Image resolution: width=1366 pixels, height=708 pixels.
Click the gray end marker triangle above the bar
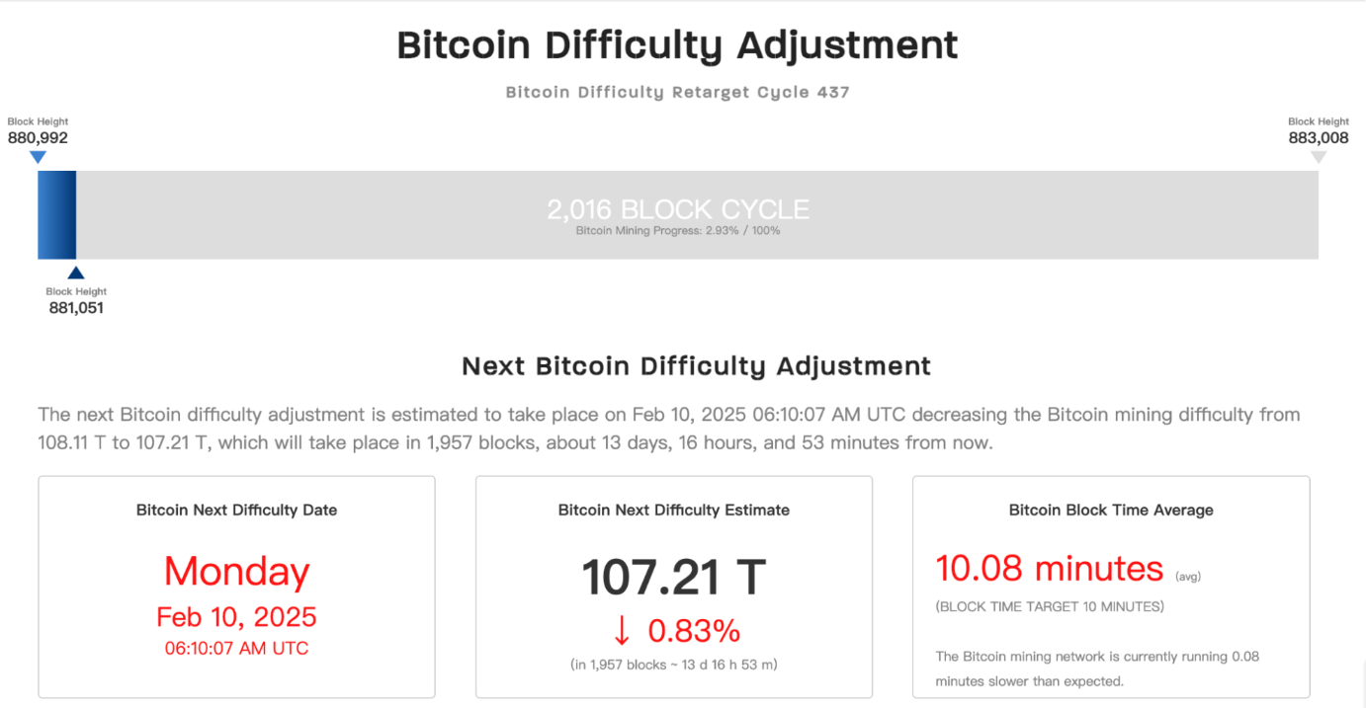click(1318, 157)
